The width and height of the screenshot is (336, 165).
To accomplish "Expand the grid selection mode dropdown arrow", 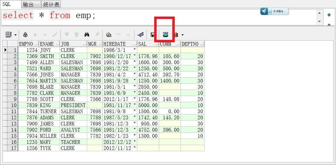I will click(16, 35).
